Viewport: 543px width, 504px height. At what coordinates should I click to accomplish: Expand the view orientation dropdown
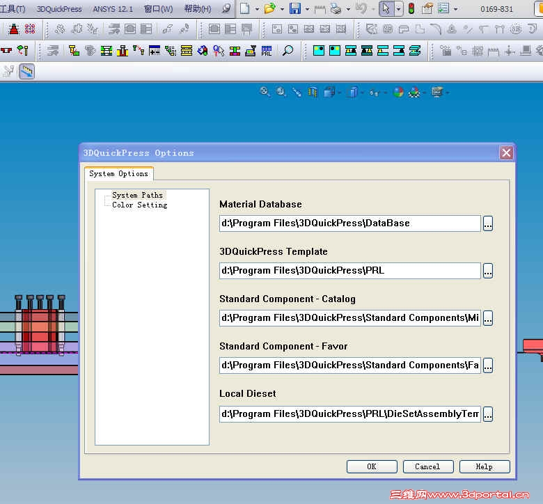340,93
